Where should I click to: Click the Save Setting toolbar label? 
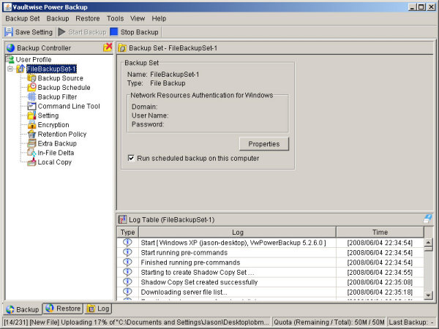34,32
